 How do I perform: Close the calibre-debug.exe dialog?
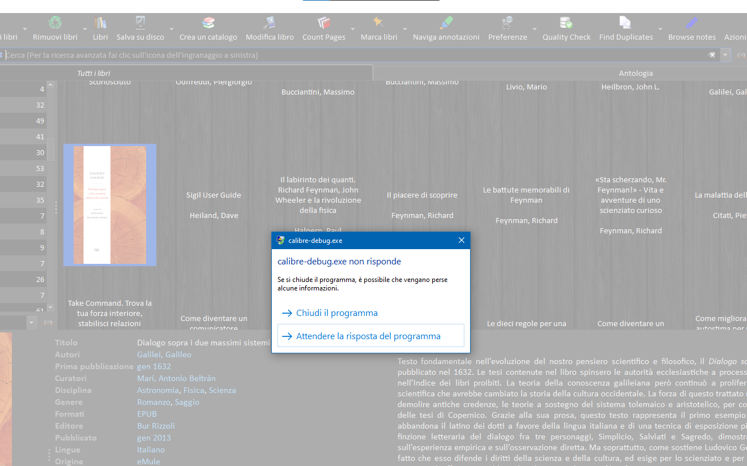pyautogui.click(x=461, y=241)
